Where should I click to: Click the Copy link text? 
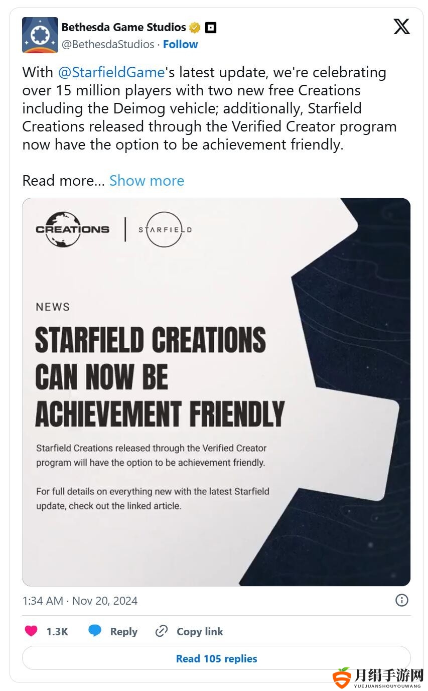pos(200,632)
